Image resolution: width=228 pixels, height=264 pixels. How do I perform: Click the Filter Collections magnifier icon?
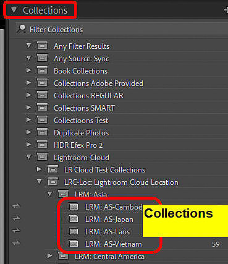[22, 29]
